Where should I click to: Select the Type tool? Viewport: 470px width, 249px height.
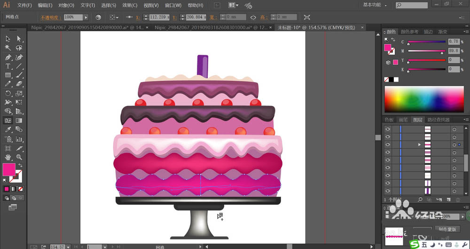point(8,66)
